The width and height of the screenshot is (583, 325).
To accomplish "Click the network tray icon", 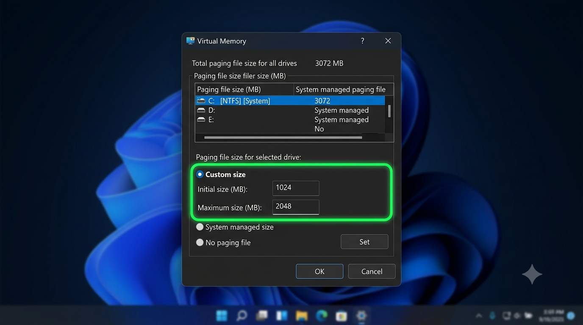I will [506, 316].
